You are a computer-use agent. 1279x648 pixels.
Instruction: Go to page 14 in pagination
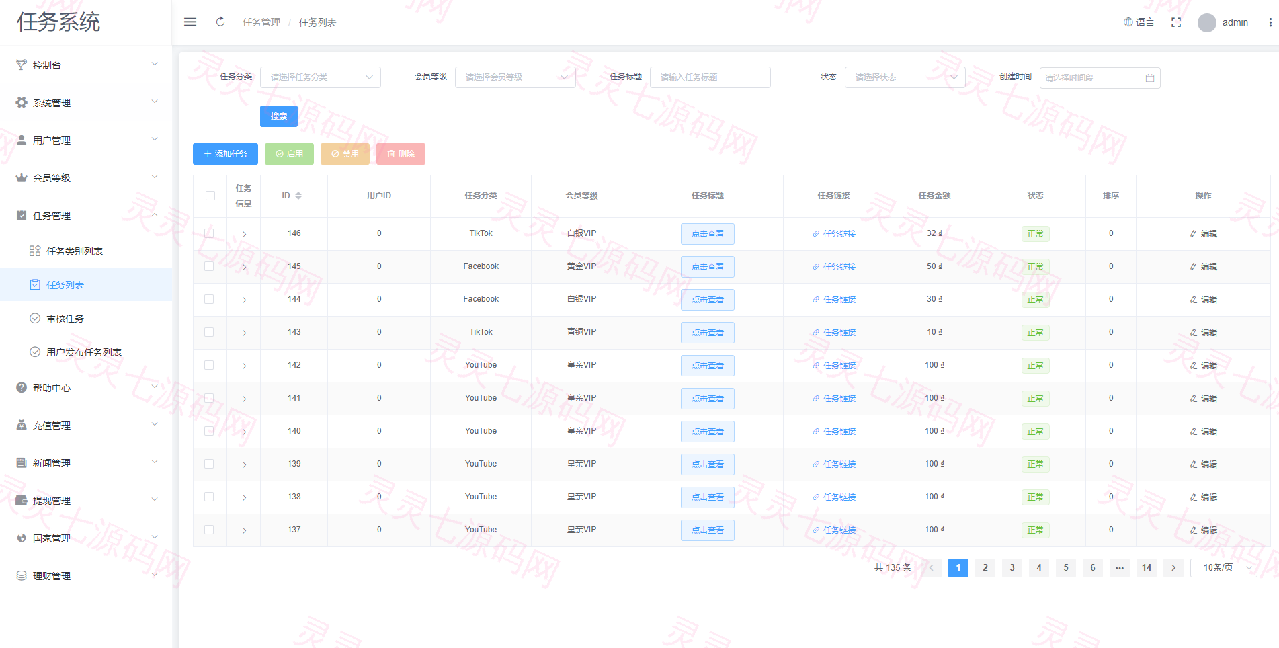click(x=1147, y=568)
